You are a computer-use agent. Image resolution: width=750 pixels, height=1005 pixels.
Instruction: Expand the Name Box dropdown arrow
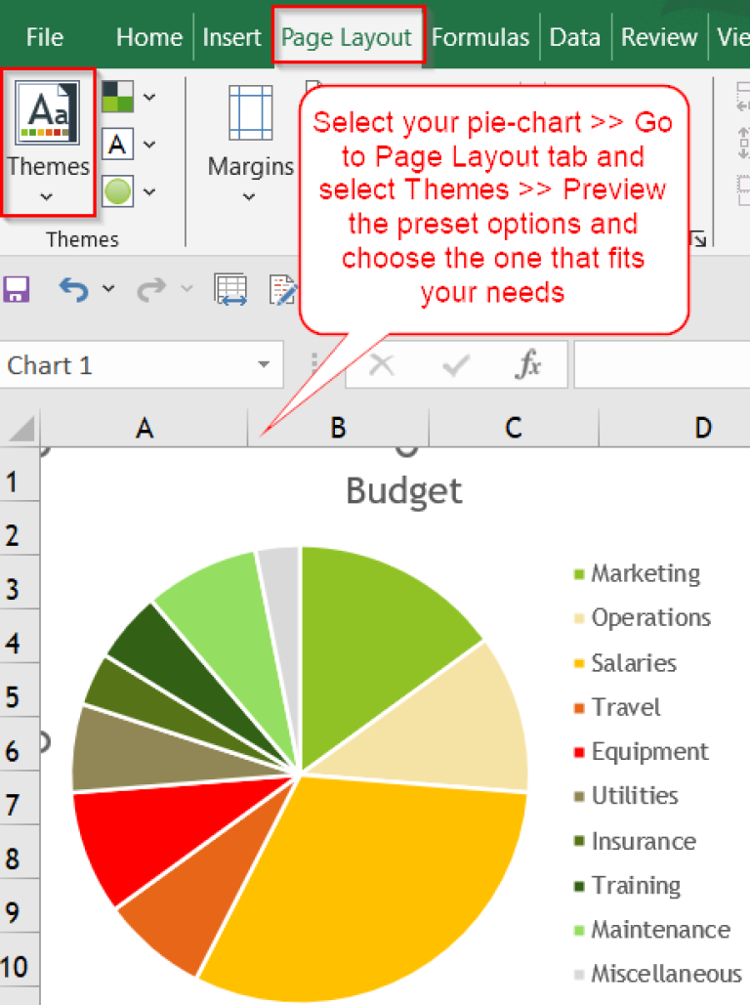264,364
